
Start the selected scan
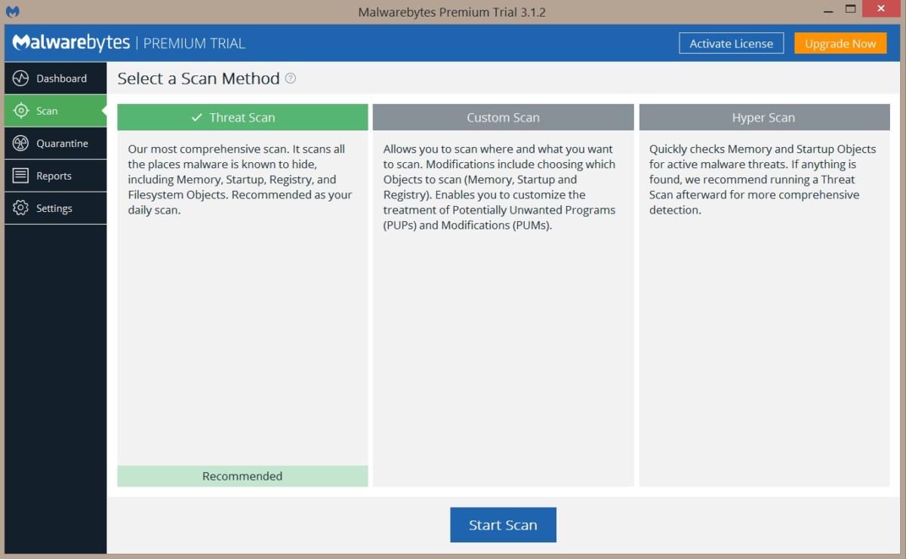503,524
